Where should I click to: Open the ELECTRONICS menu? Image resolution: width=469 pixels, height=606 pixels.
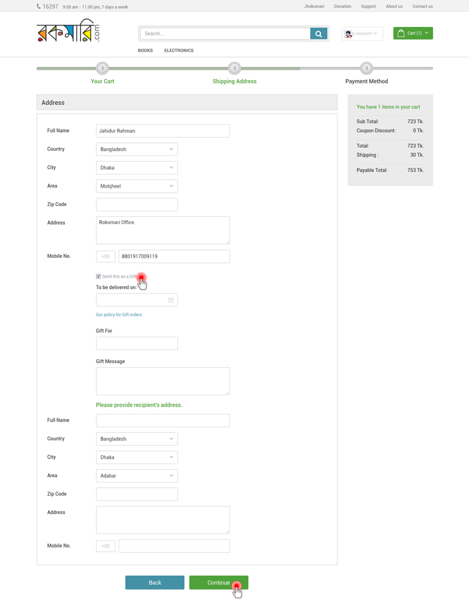[179, 50]
